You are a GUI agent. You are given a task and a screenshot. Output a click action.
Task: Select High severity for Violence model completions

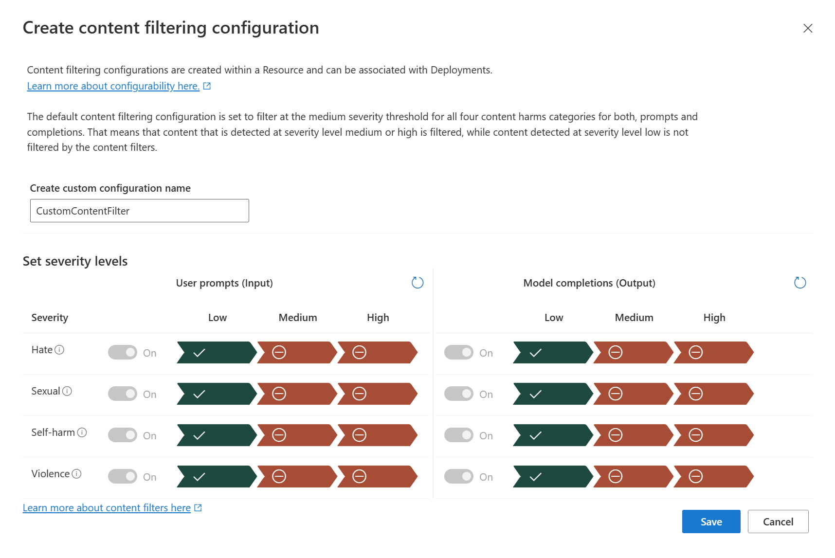pyautogui.click(x=713, y=476)
